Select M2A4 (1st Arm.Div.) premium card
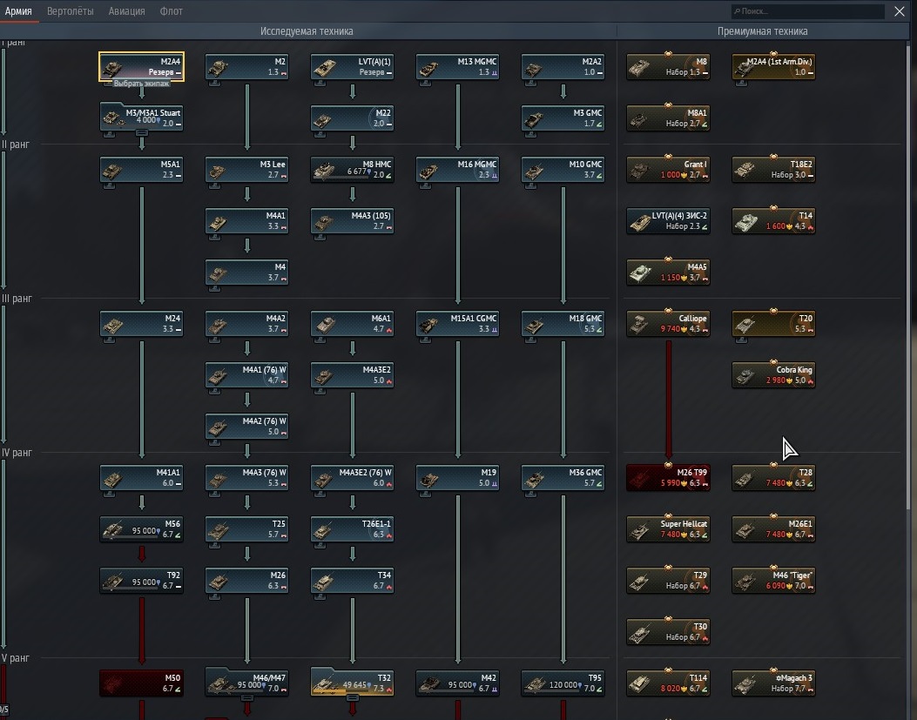Image resolution: width=917 pixels, height=720 pixels. [773, 67]
